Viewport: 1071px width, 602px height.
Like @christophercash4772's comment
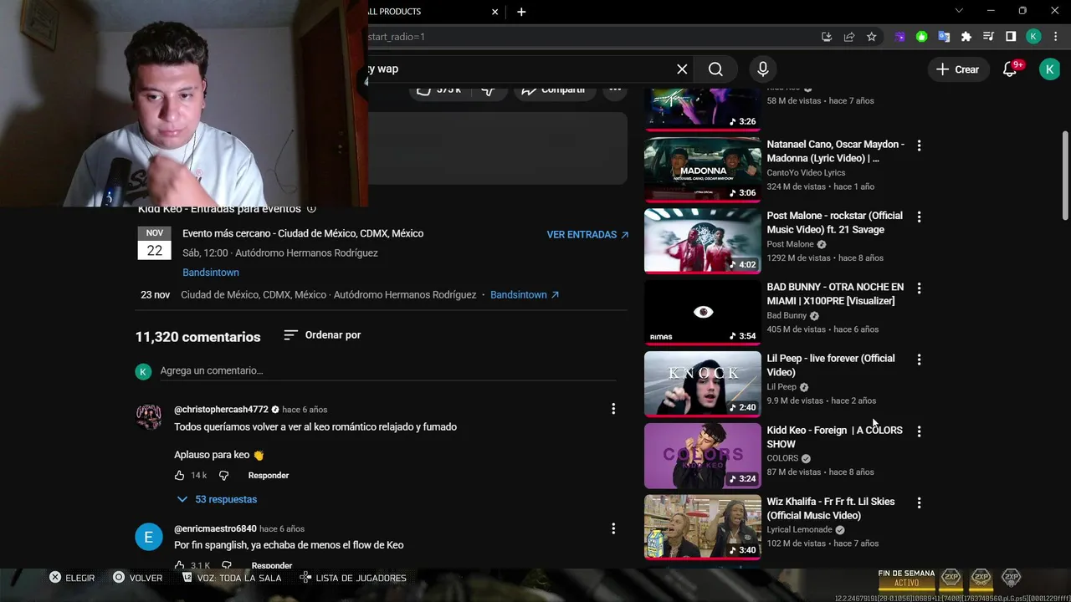tap(179, 476)
